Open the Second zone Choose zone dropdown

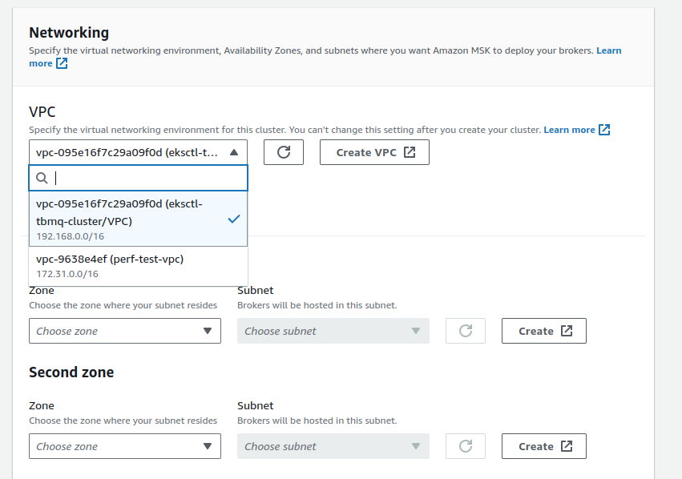(x=124, y=446)
